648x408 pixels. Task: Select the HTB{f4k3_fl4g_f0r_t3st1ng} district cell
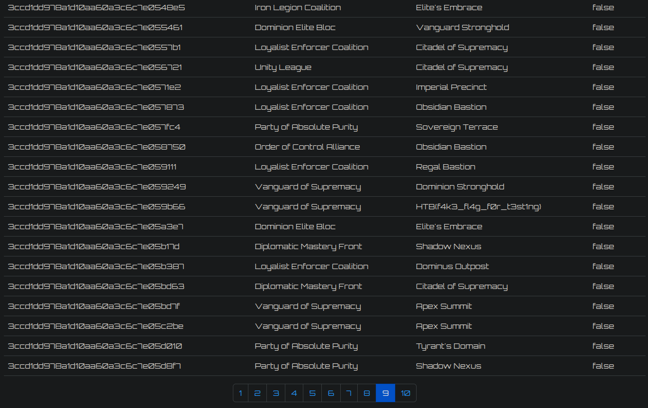coord(479,207)
